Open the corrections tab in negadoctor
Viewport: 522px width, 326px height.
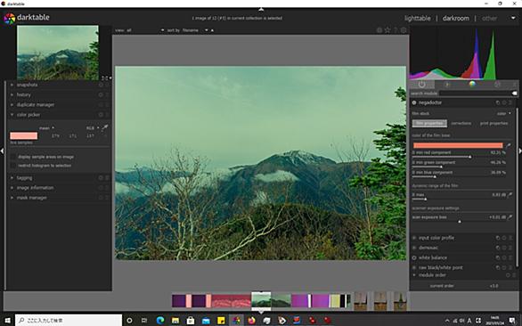coord(461,123)
